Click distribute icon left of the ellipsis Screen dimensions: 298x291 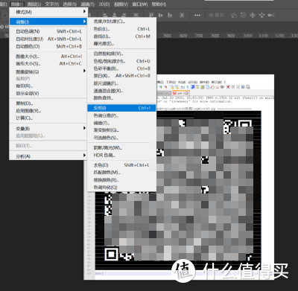click(x=182, y=15)
